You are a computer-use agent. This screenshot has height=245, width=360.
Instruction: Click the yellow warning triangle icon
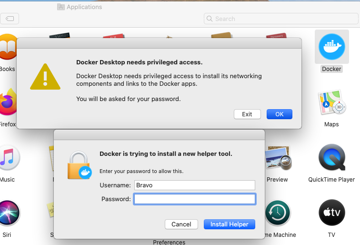pos(45,77)
